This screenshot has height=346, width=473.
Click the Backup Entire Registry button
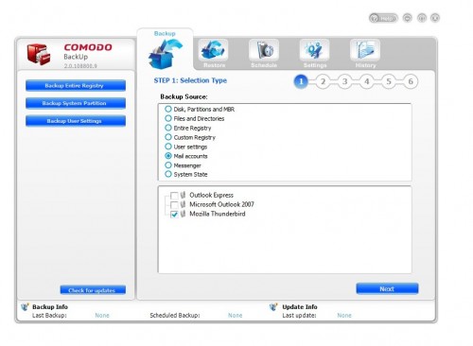coord(76,85)
